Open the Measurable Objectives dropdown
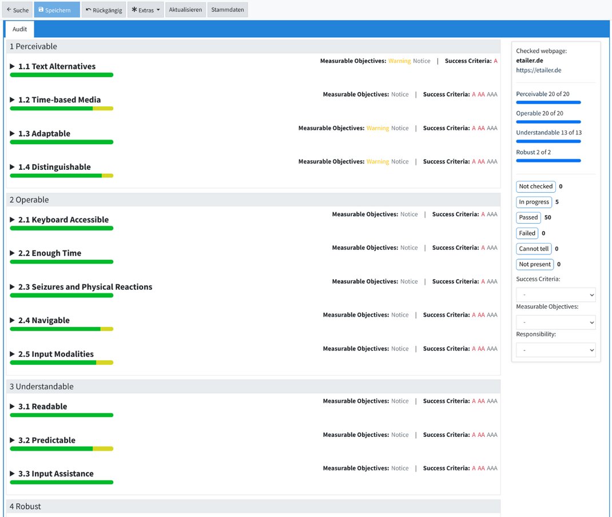612x517 pixels. [x=555, y=323]
